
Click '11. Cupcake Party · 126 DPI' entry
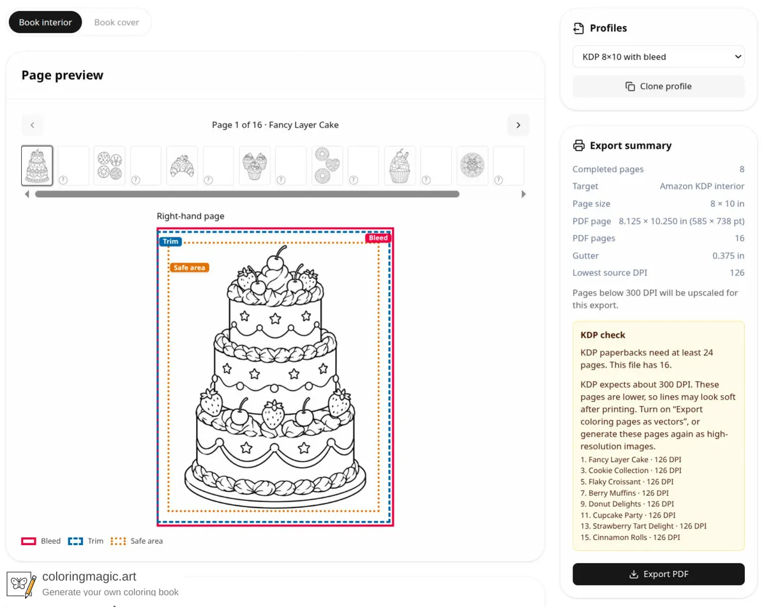[x=628, y=515]
